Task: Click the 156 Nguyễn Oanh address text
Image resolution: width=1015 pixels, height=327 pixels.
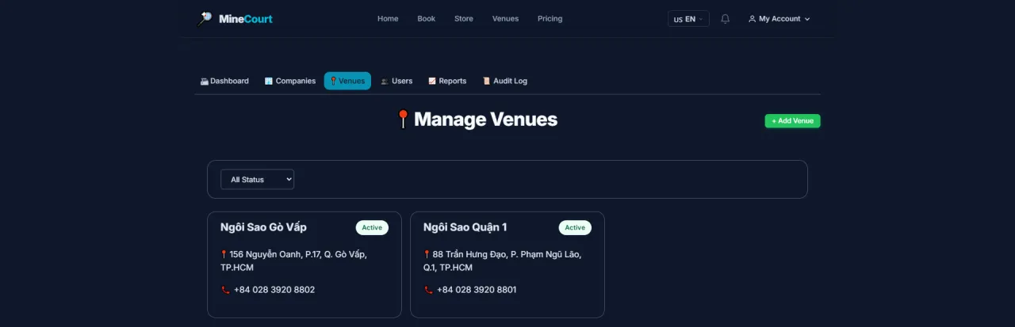Action: tap(294, 260)
